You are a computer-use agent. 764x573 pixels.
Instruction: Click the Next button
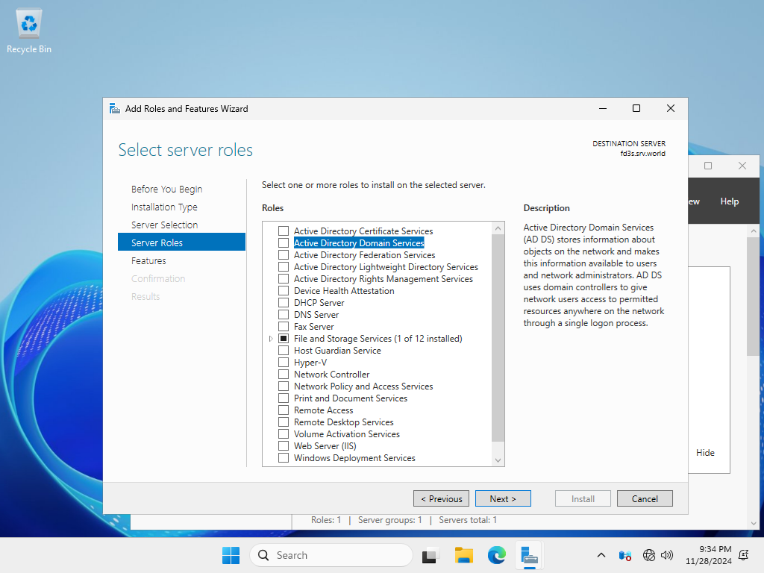[x=503, y=498]
